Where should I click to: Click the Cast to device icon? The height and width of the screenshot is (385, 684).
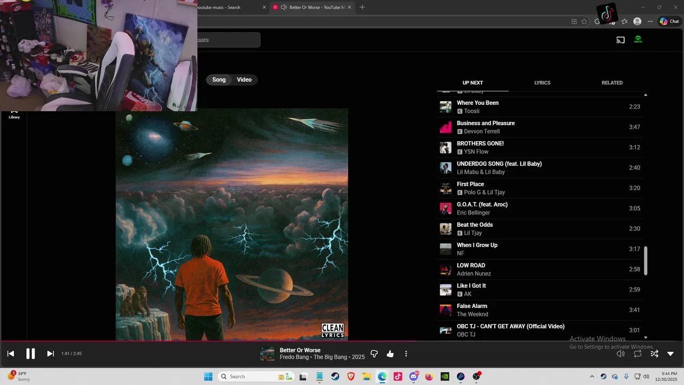tap(620, 40)
